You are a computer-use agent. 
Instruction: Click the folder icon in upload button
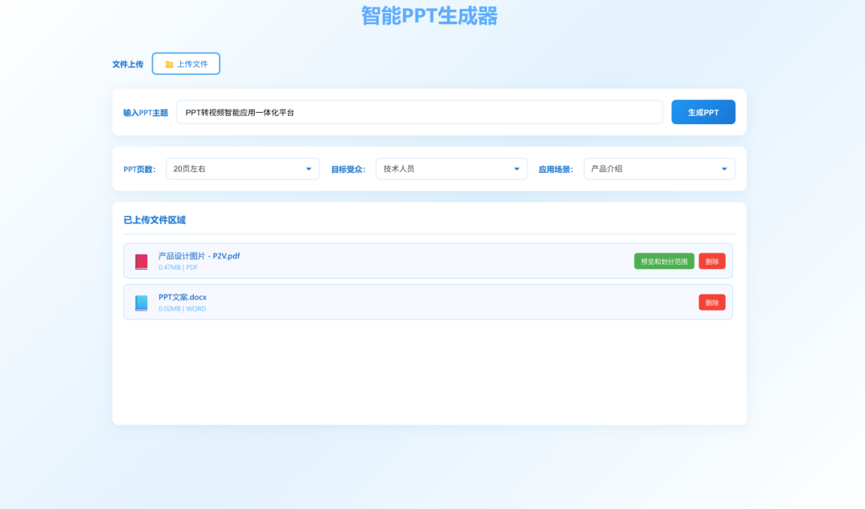pos(169,64)
